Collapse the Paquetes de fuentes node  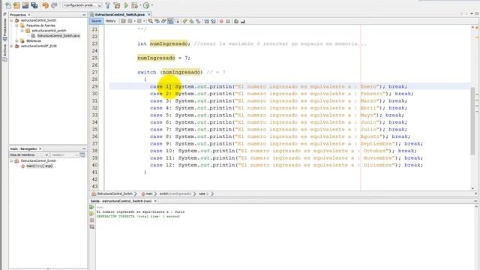[16, 25]
